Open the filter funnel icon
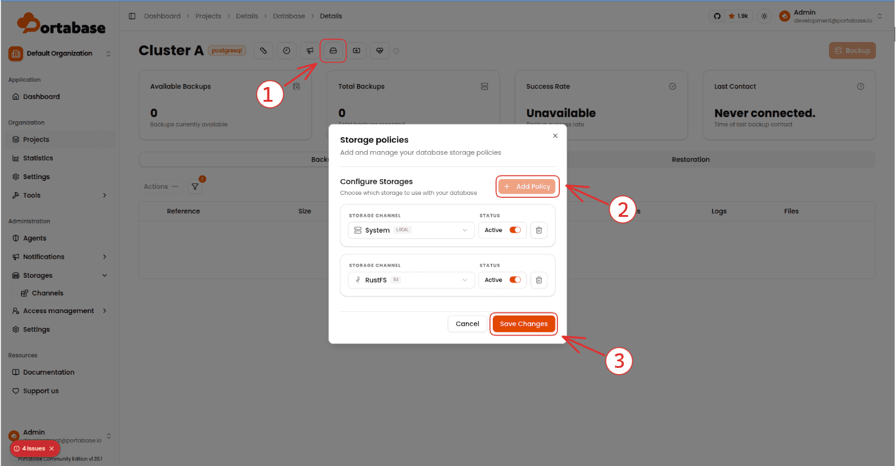Image resolution: width=896 pixels, height=466 pixels. tap(195, 186)
